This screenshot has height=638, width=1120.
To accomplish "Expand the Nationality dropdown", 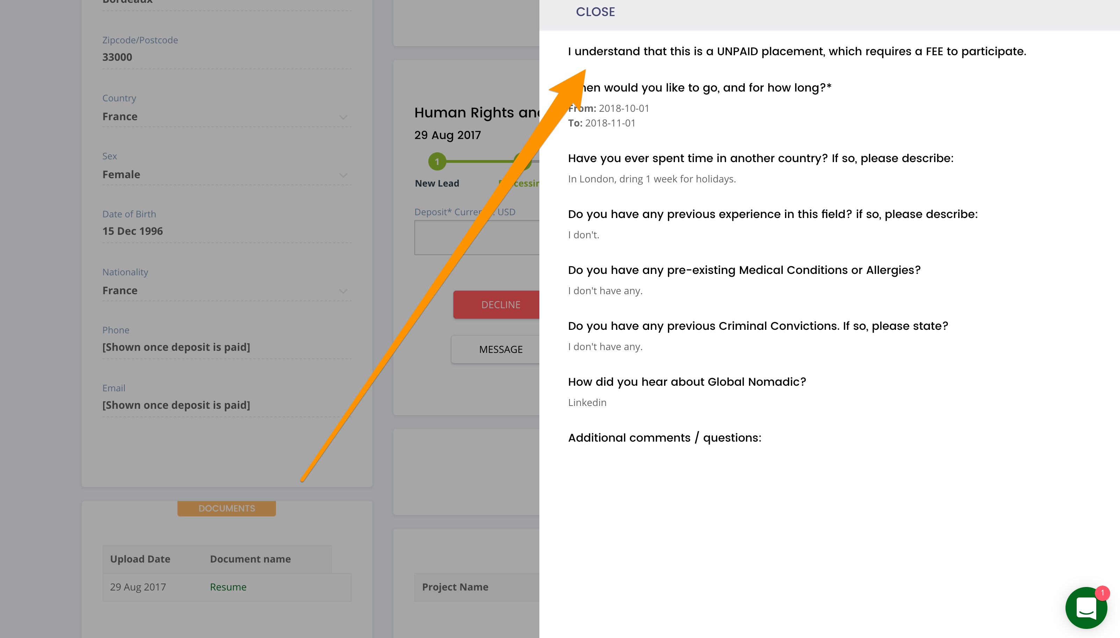I will pos(342,291).
